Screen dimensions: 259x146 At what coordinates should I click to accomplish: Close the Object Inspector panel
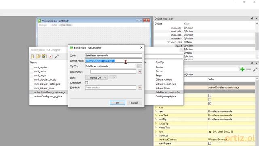pos(256,19)
